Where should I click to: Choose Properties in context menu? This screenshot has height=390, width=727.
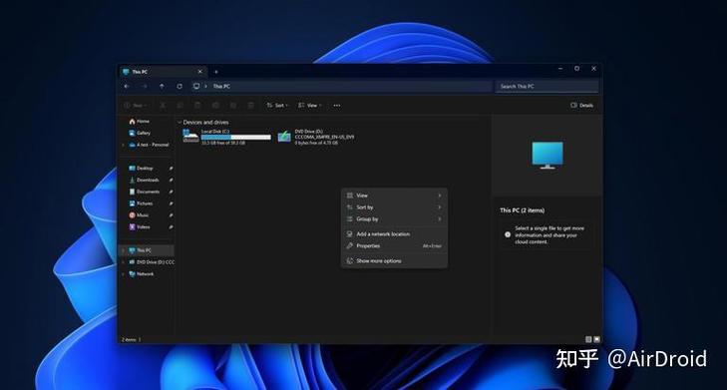tap(394, 245)
